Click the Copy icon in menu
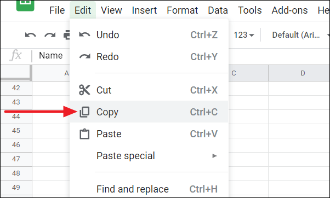This screenshot has width=330, height=198. (x=84, y=112)
